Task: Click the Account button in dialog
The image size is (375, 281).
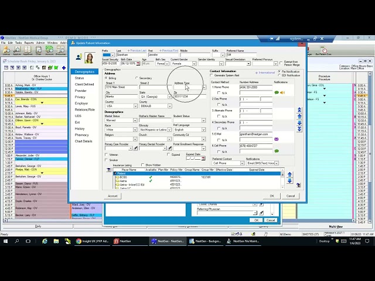Action: pos(112,196)
